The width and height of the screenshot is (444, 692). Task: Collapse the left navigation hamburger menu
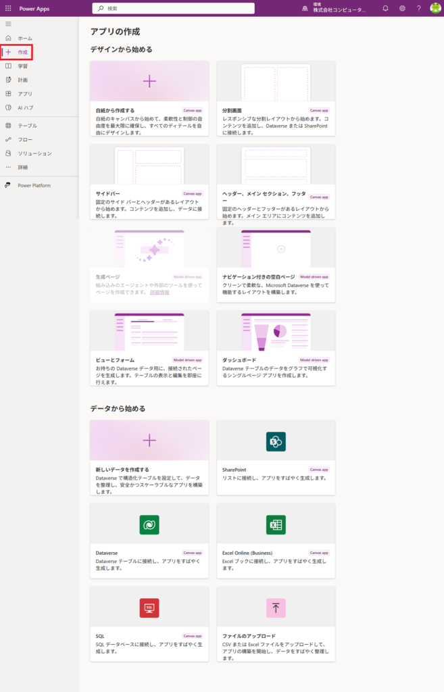8,24
